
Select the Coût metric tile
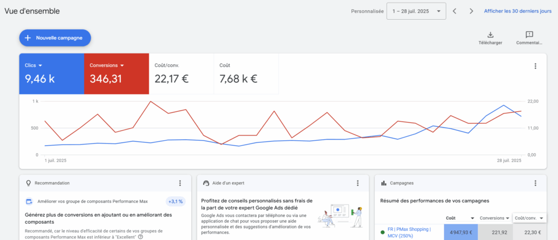pyautogui.click(x=246, y=74)
